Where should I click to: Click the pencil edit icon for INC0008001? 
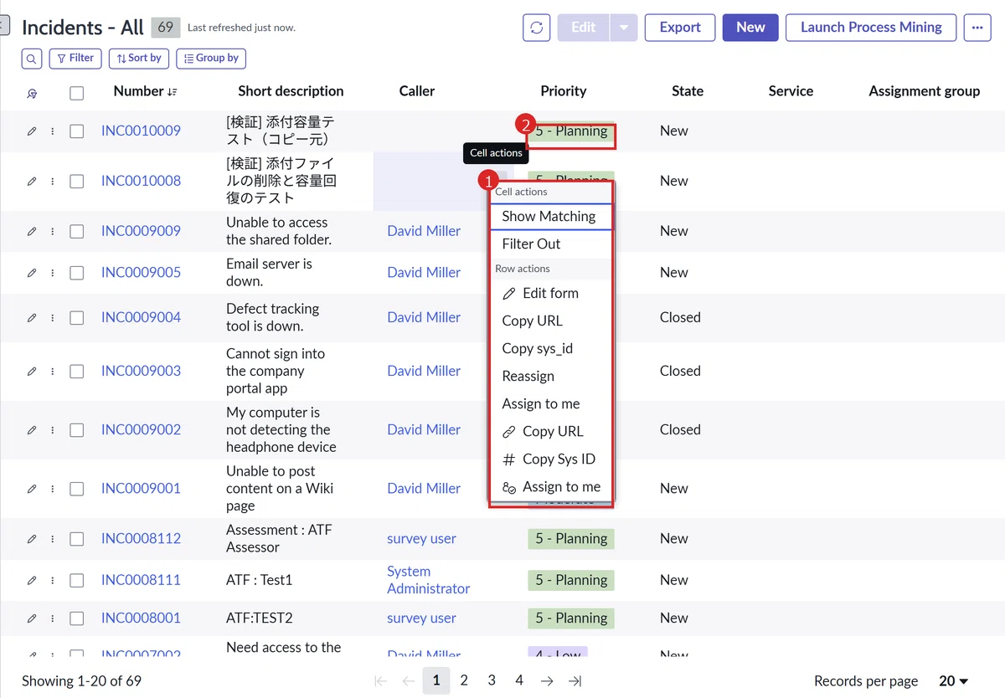pyautogui.click(x=32, y=618)
